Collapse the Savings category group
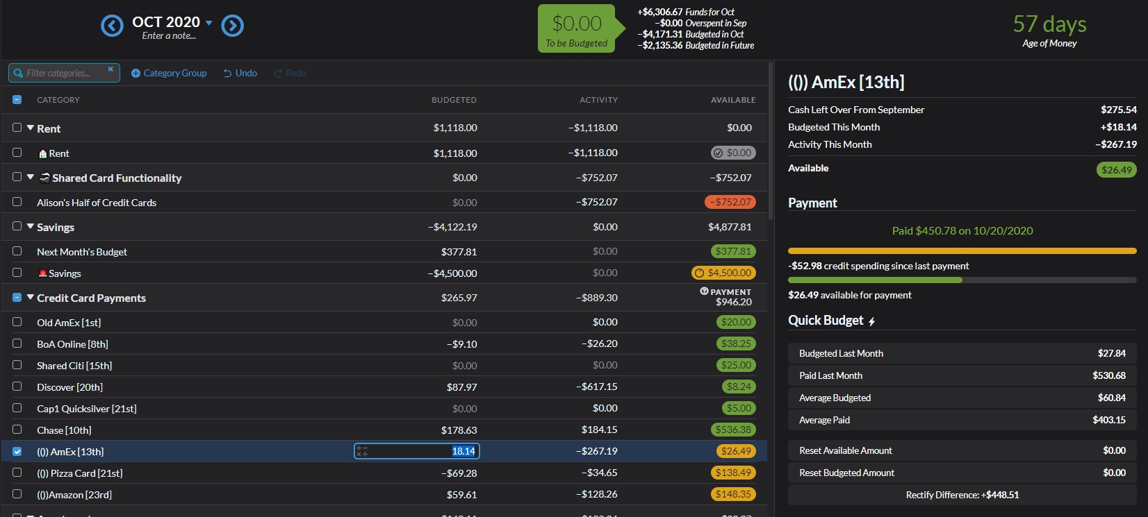This screenshot has width=1148, height=517. (x=31, y=226)
